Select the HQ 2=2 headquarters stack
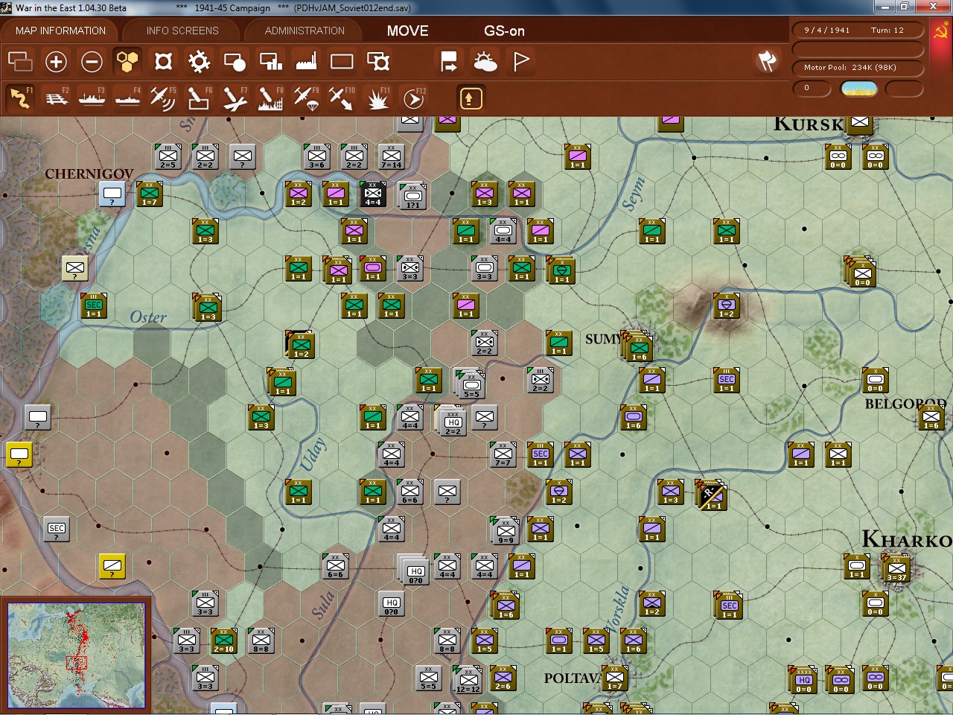Image resolution: width=953 pixels, height=715 pixels. coord(452,422)
